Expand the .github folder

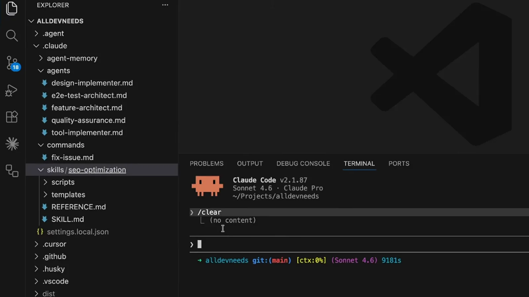(36, 256)
